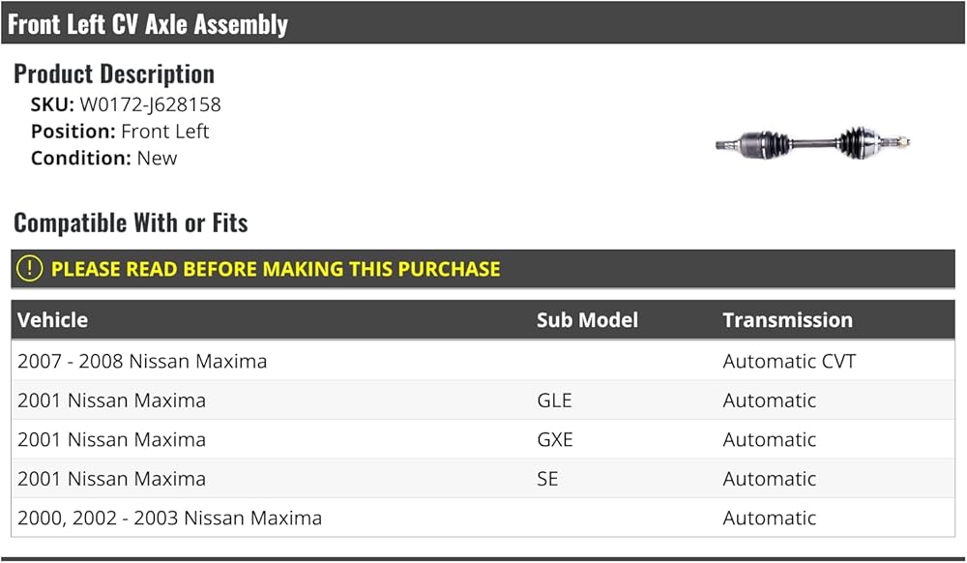Select the GXE sub model cell

click(555, 440)
